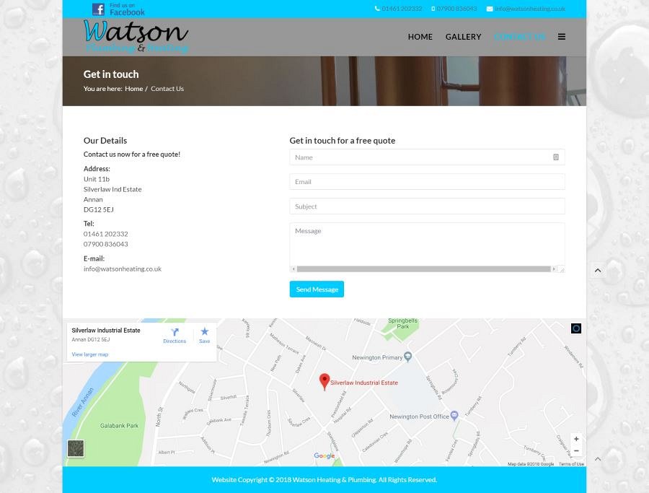
Task: Focus the Email input field
Action: (427, 182)
